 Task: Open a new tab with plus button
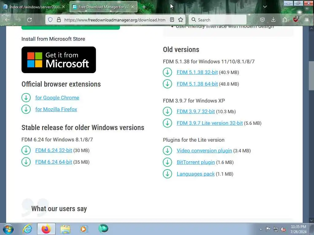click(x=144, y=7)
